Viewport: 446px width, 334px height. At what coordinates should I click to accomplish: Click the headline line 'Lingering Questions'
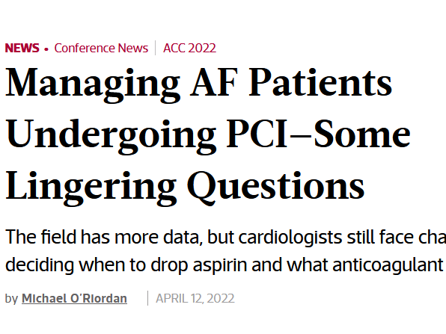tap(185, 188)
